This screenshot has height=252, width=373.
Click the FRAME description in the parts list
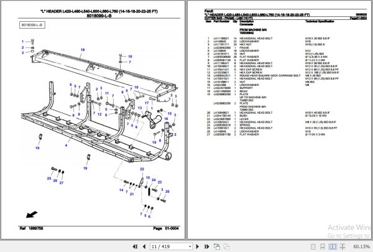click(244, 48)
